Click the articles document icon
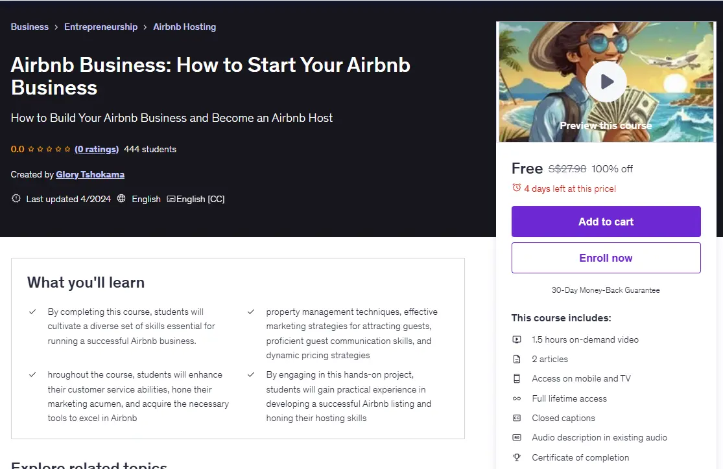723x469 pixels. pyautogui.click(x=517, y=359)
